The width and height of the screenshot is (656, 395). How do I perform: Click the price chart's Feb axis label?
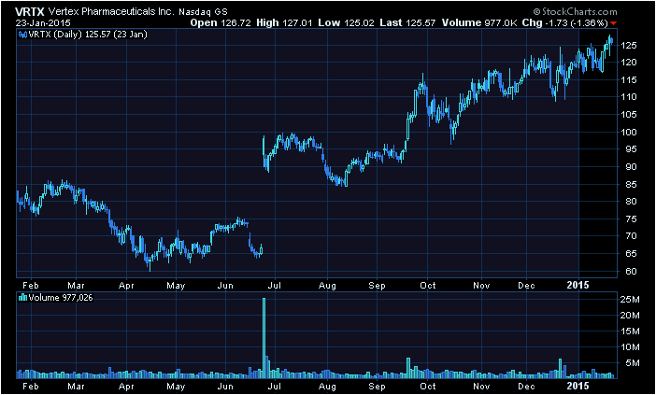(30, 286)
